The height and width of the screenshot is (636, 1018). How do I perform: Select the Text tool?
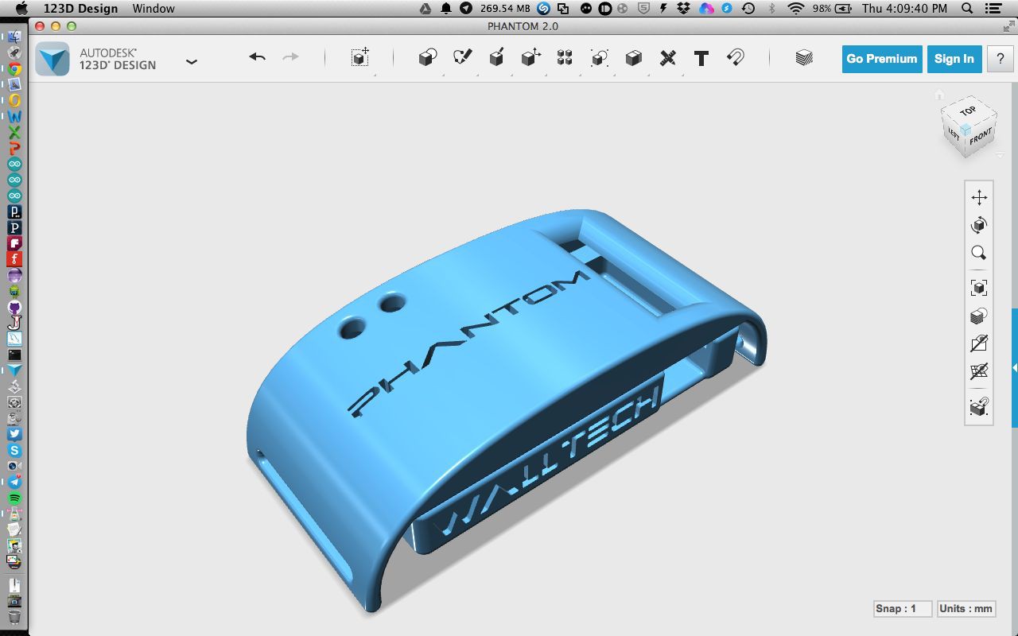tap(701, 58)
